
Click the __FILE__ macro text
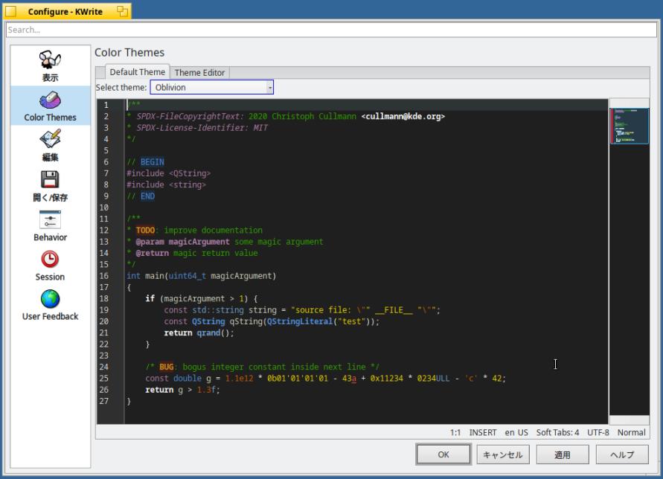click(394, 310)
